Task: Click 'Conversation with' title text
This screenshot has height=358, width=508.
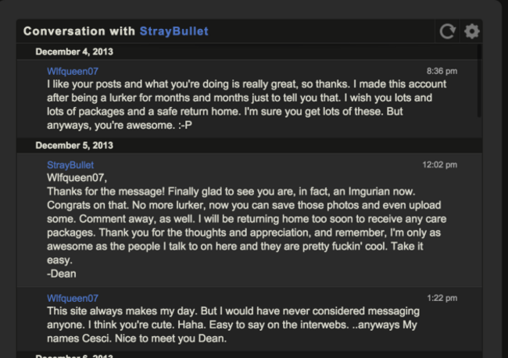Action: tap(79, 31)
